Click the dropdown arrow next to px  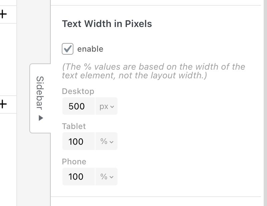pyautogui.click(x=112, y=106)
